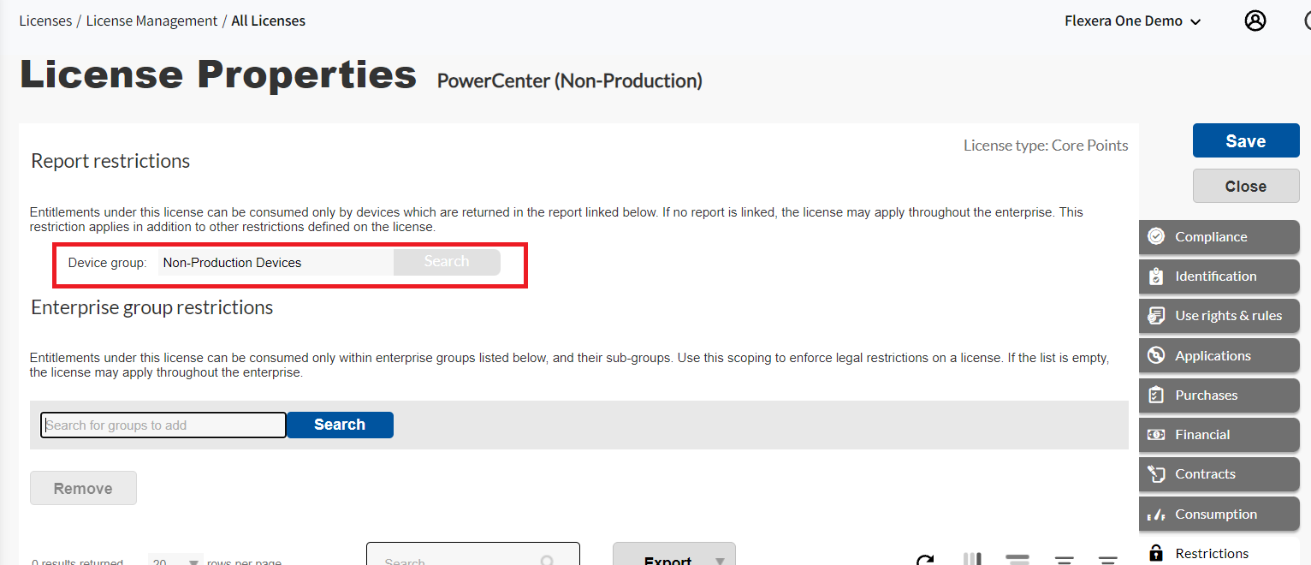Click the enterprise groups search input field
The image size is (1311, 565).
click(163, 425)
